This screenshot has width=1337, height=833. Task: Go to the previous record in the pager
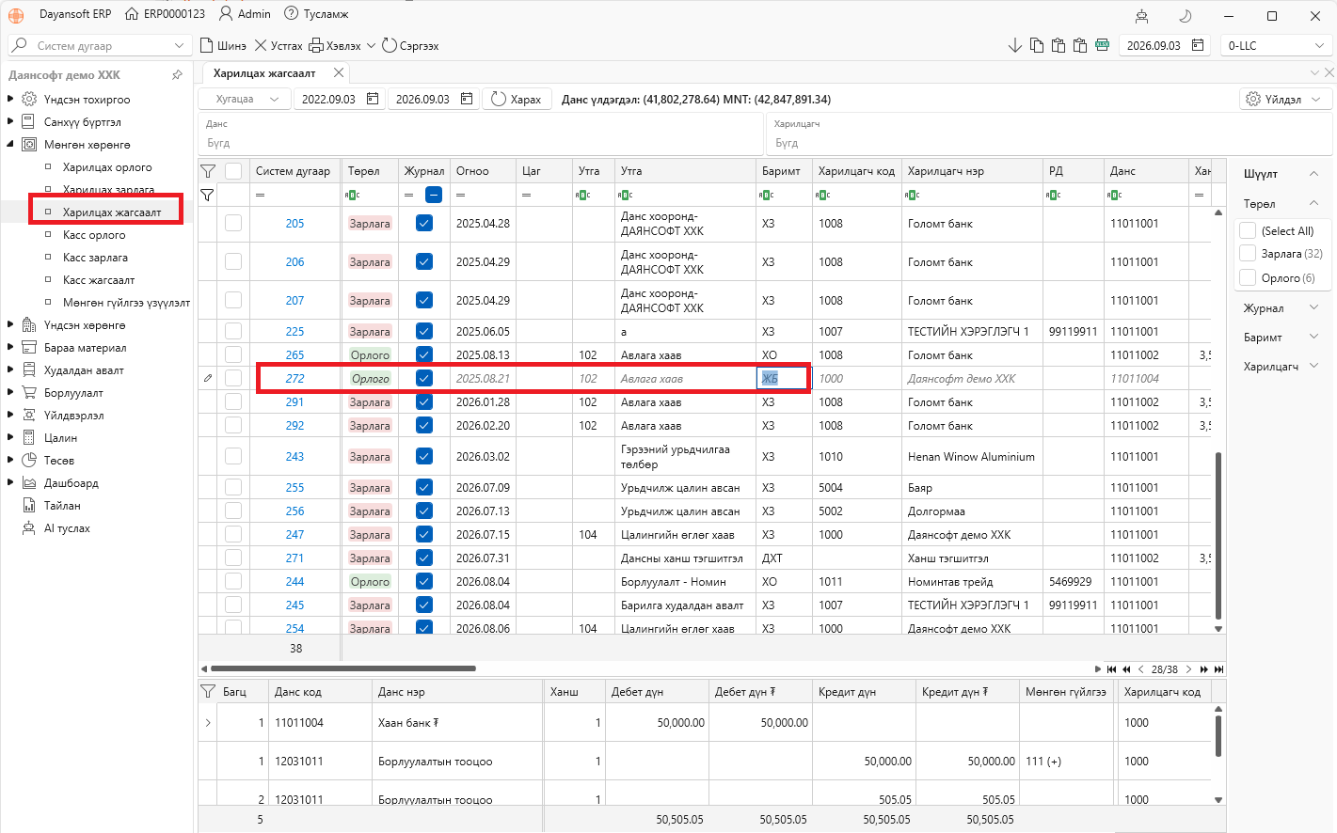coord(1140,669)
